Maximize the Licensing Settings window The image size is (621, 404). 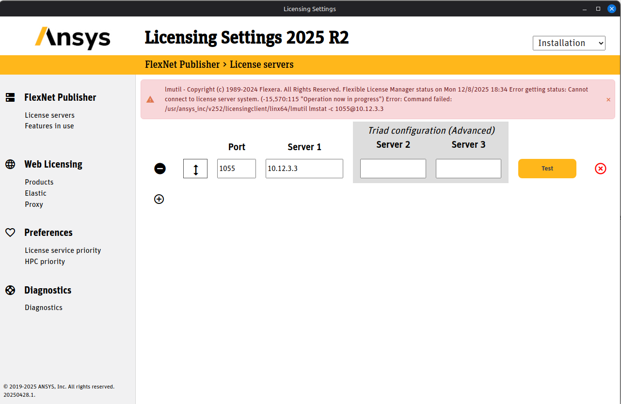coord(598,9)
